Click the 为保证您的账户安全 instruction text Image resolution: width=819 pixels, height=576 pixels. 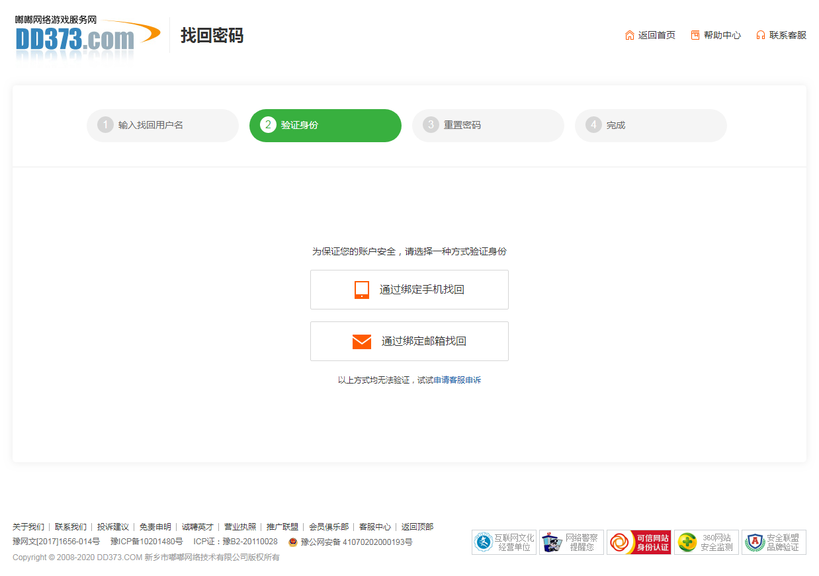409,252
